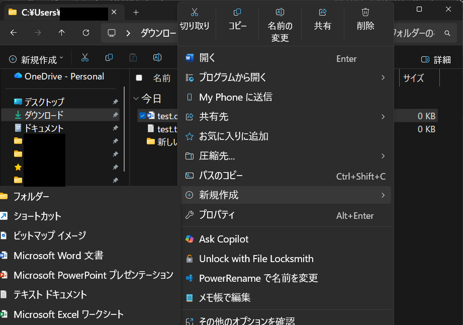Click the up arrow navigation icon
Image resolution: width=463 pixels, height=325 pixels.
click(x=62, y=33)
